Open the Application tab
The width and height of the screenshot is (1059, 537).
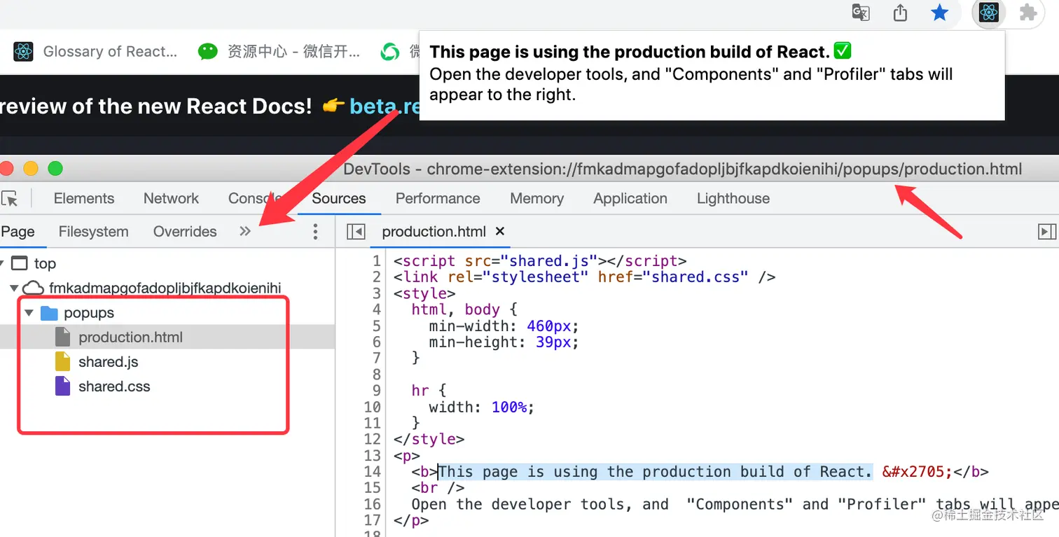(x=630, y=198)
